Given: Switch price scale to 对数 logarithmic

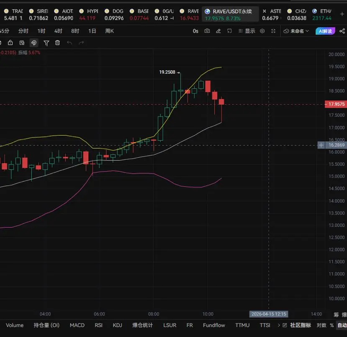Looking at the screenshot, I should pyautogui.click(x=321, y=325).
